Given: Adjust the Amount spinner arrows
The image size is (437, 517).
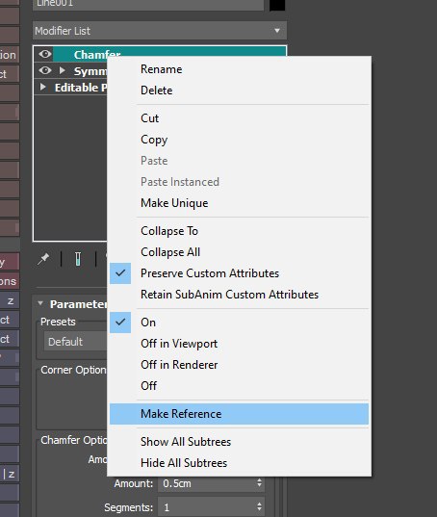Looking at the screenshot, I should (x=260, y=483).
